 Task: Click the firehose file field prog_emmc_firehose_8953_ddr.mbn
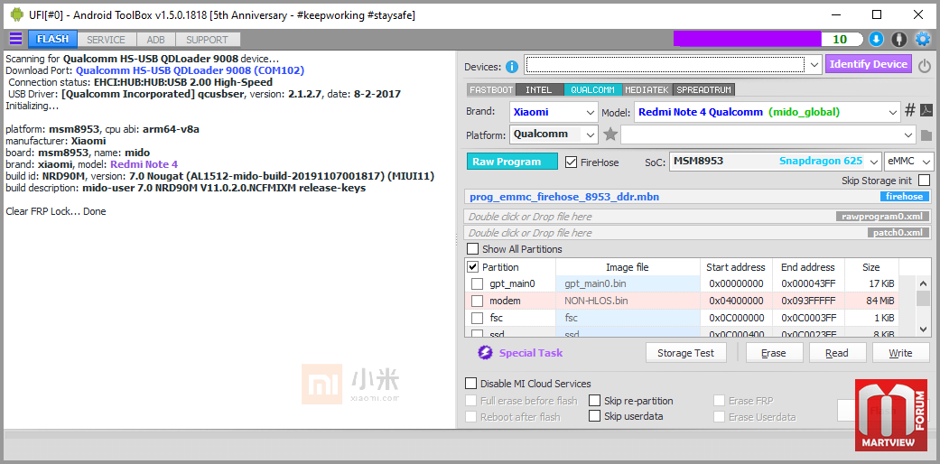tap(698, 197)
